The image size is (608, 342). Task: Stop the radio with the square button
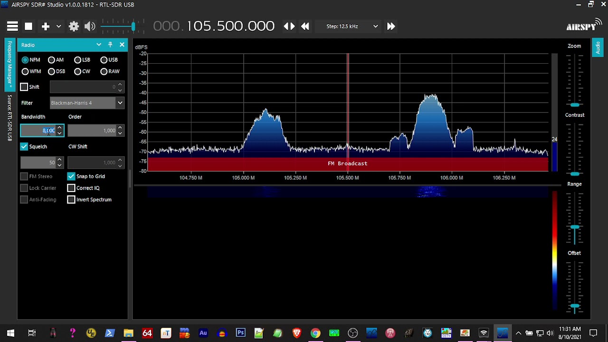28,27
